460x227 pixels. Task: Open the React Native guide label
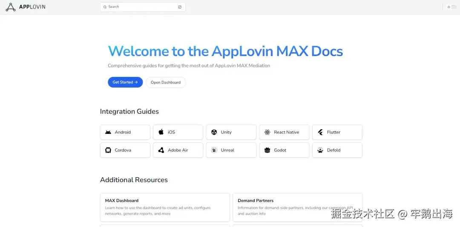point(287,132)
